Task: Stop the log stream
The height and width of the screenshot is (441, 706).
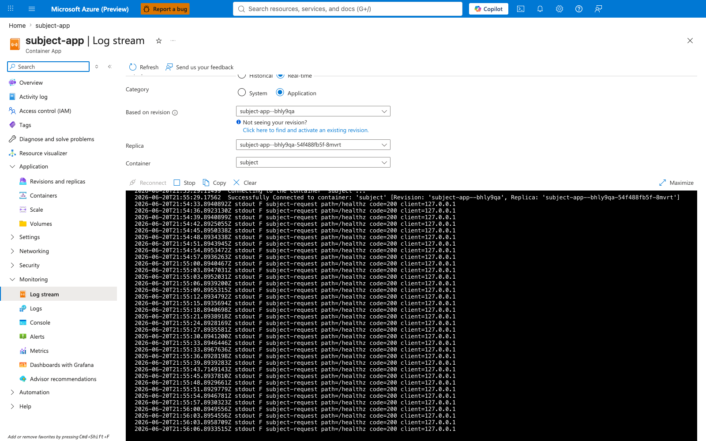Action: [184, 183]
